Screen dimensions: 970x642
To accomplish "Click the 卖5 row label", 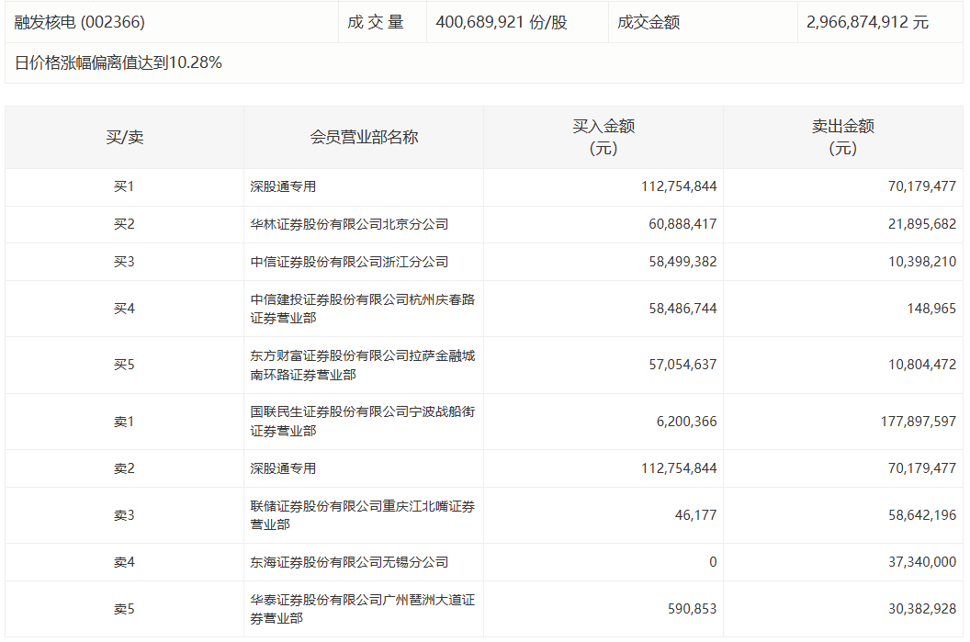I will pyautogui.click(x=124, y=609).
